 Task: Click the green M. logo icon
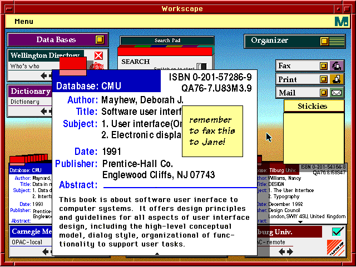(x=342, y=22)
